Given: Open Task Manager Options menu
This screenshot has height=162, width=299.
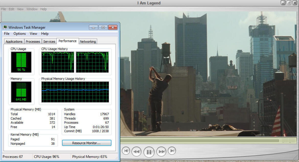Looking at the screenshot, I should [x=19, y=33].
